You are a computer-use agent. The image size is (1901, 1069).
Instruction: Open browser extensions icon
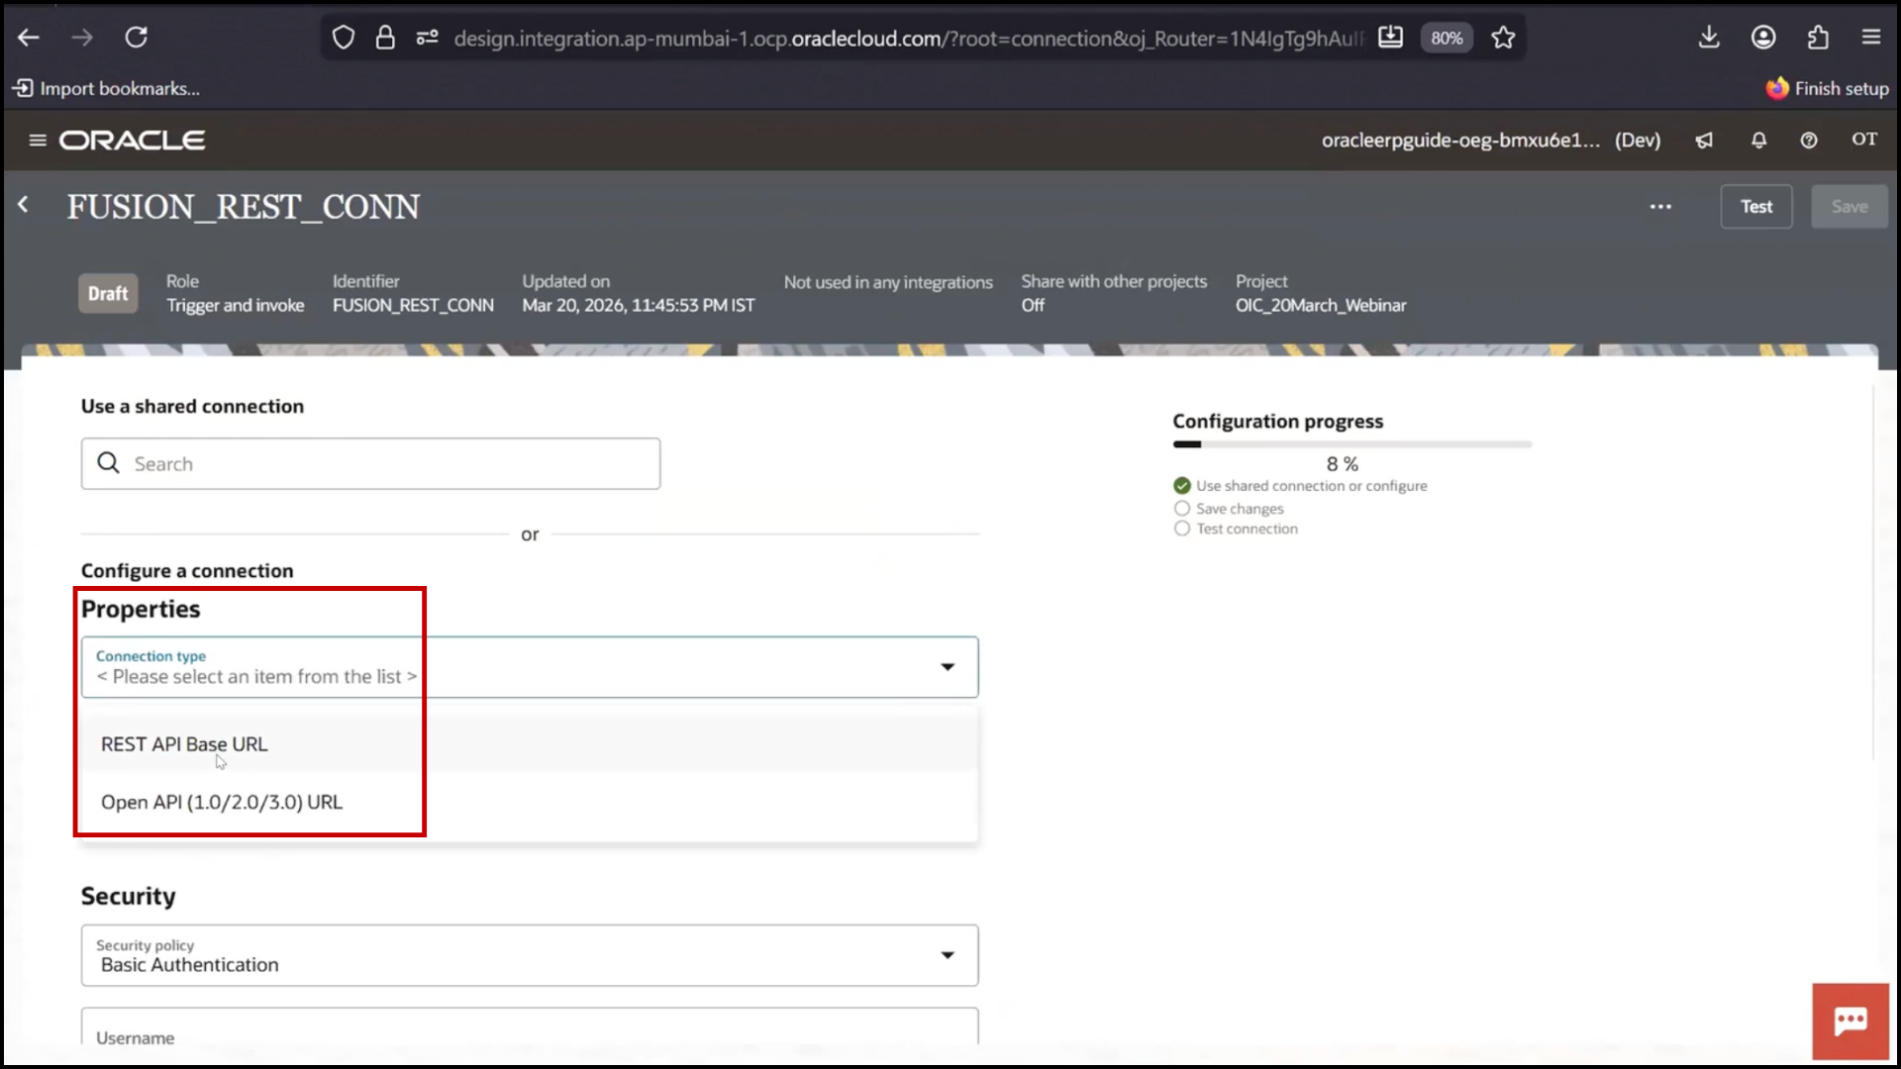(x=1818, y=38)
